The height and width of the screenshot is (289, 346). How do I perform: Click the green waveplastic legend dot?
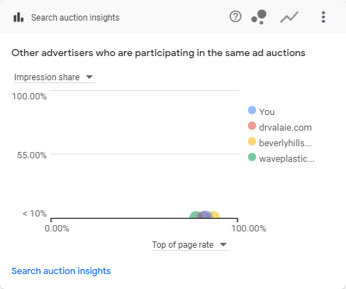coord(252,157)
